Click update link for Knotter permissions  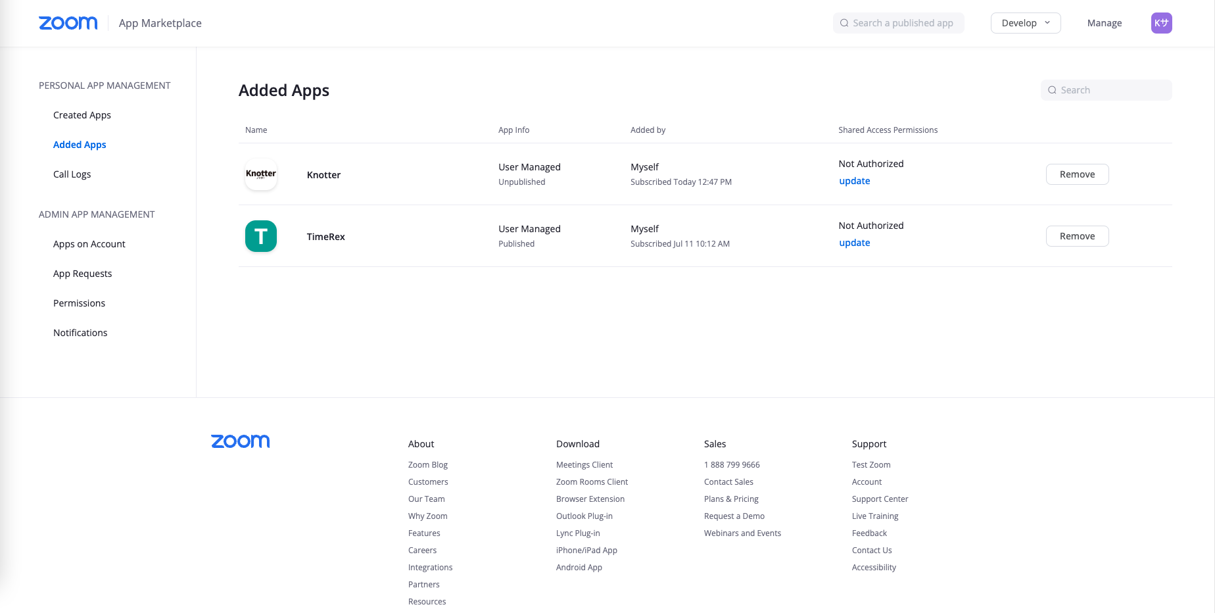click(x=854, y=181)
